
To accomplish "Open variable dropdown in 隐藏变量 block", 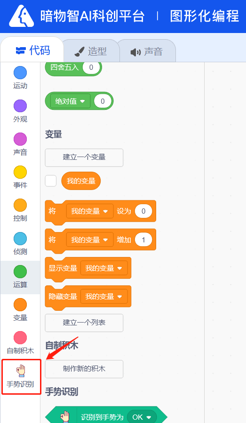I will (104, 297).
